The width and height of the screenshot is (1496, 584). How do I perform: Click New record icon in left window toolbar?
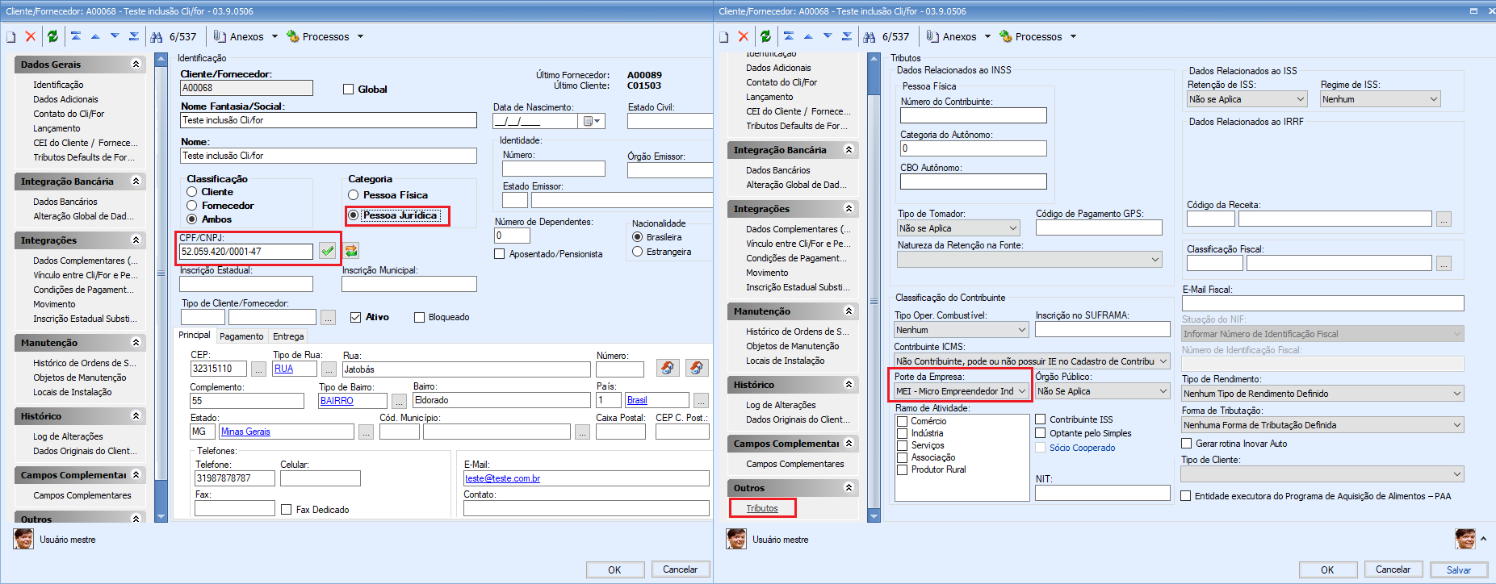pos(11,37)
